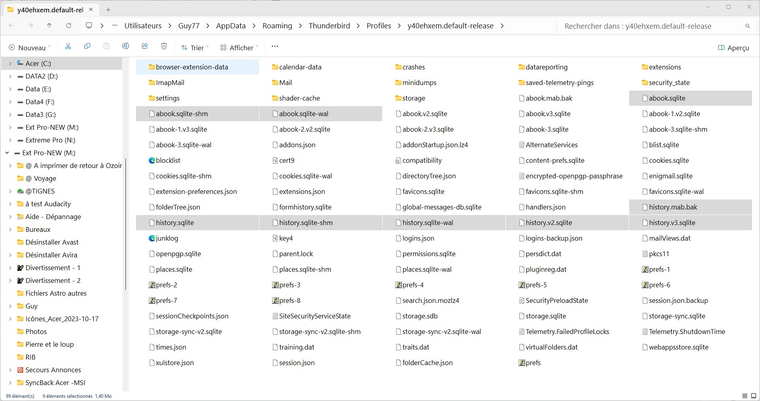This screenshot has width=760, height=401.
Task: Click chevron after y40ehxem.default-release in address bar
Action: [x=502, y=26]
